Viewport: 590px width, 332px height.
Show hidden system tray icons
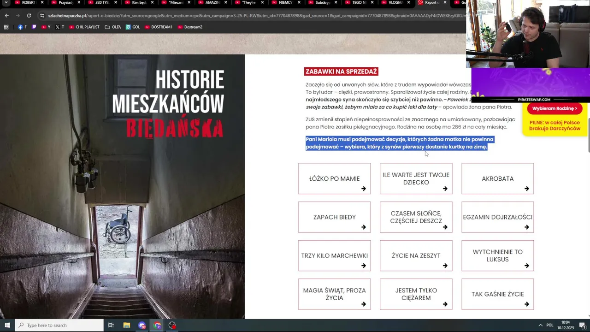point(541,325)
